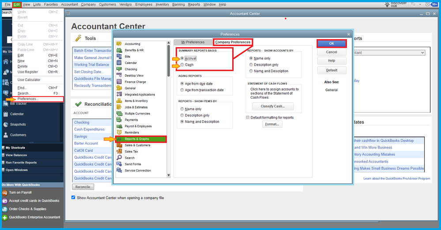The height and width of the screenshot is (230, 441).
Task: Select the Sales Tax preference icon
Action: coord(119,152)
